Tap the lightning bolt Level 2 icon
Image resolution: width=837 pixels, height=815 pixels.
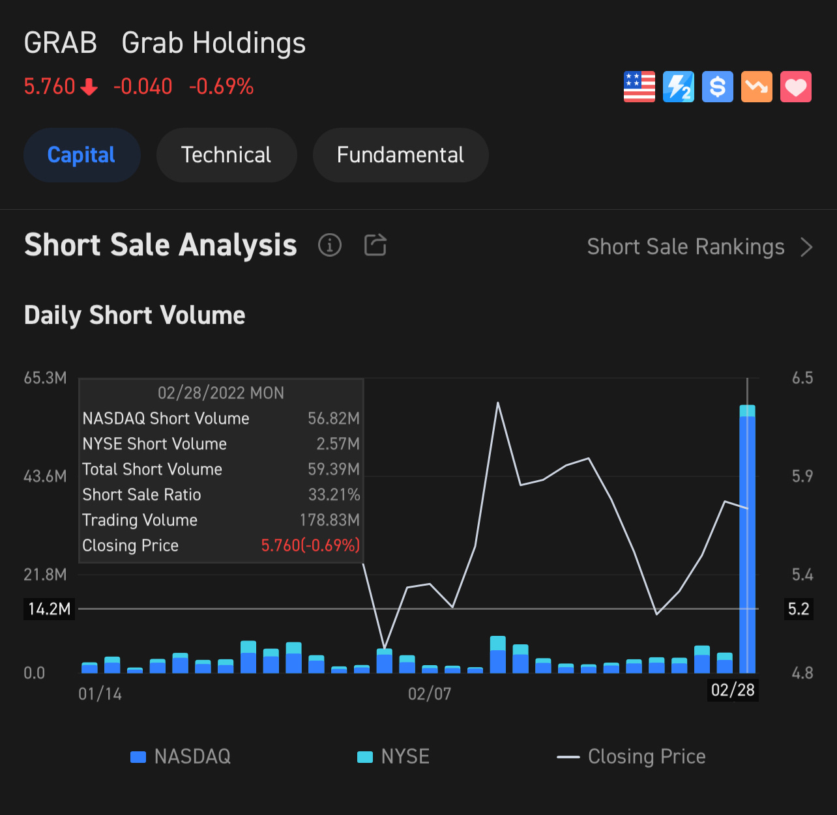click(679, 87)
